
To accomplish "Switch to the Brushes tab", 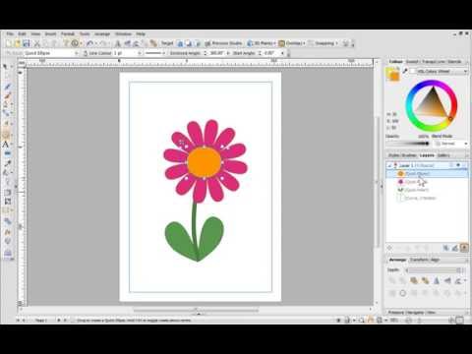I will coord(409,155).
